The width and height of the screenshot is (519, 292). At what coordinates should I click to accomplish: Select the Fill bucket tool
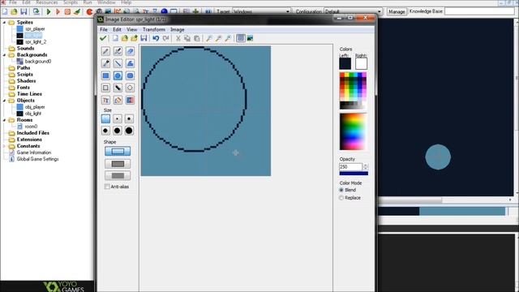[x=118, y=100]
